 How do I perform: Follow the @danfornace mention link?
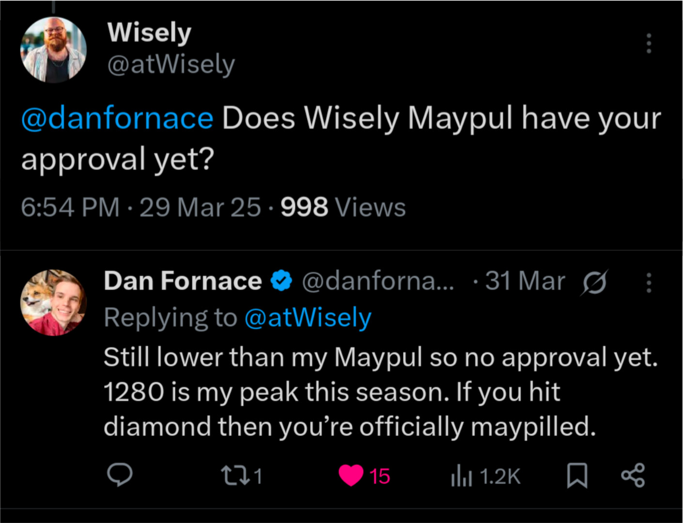[117, 118]
